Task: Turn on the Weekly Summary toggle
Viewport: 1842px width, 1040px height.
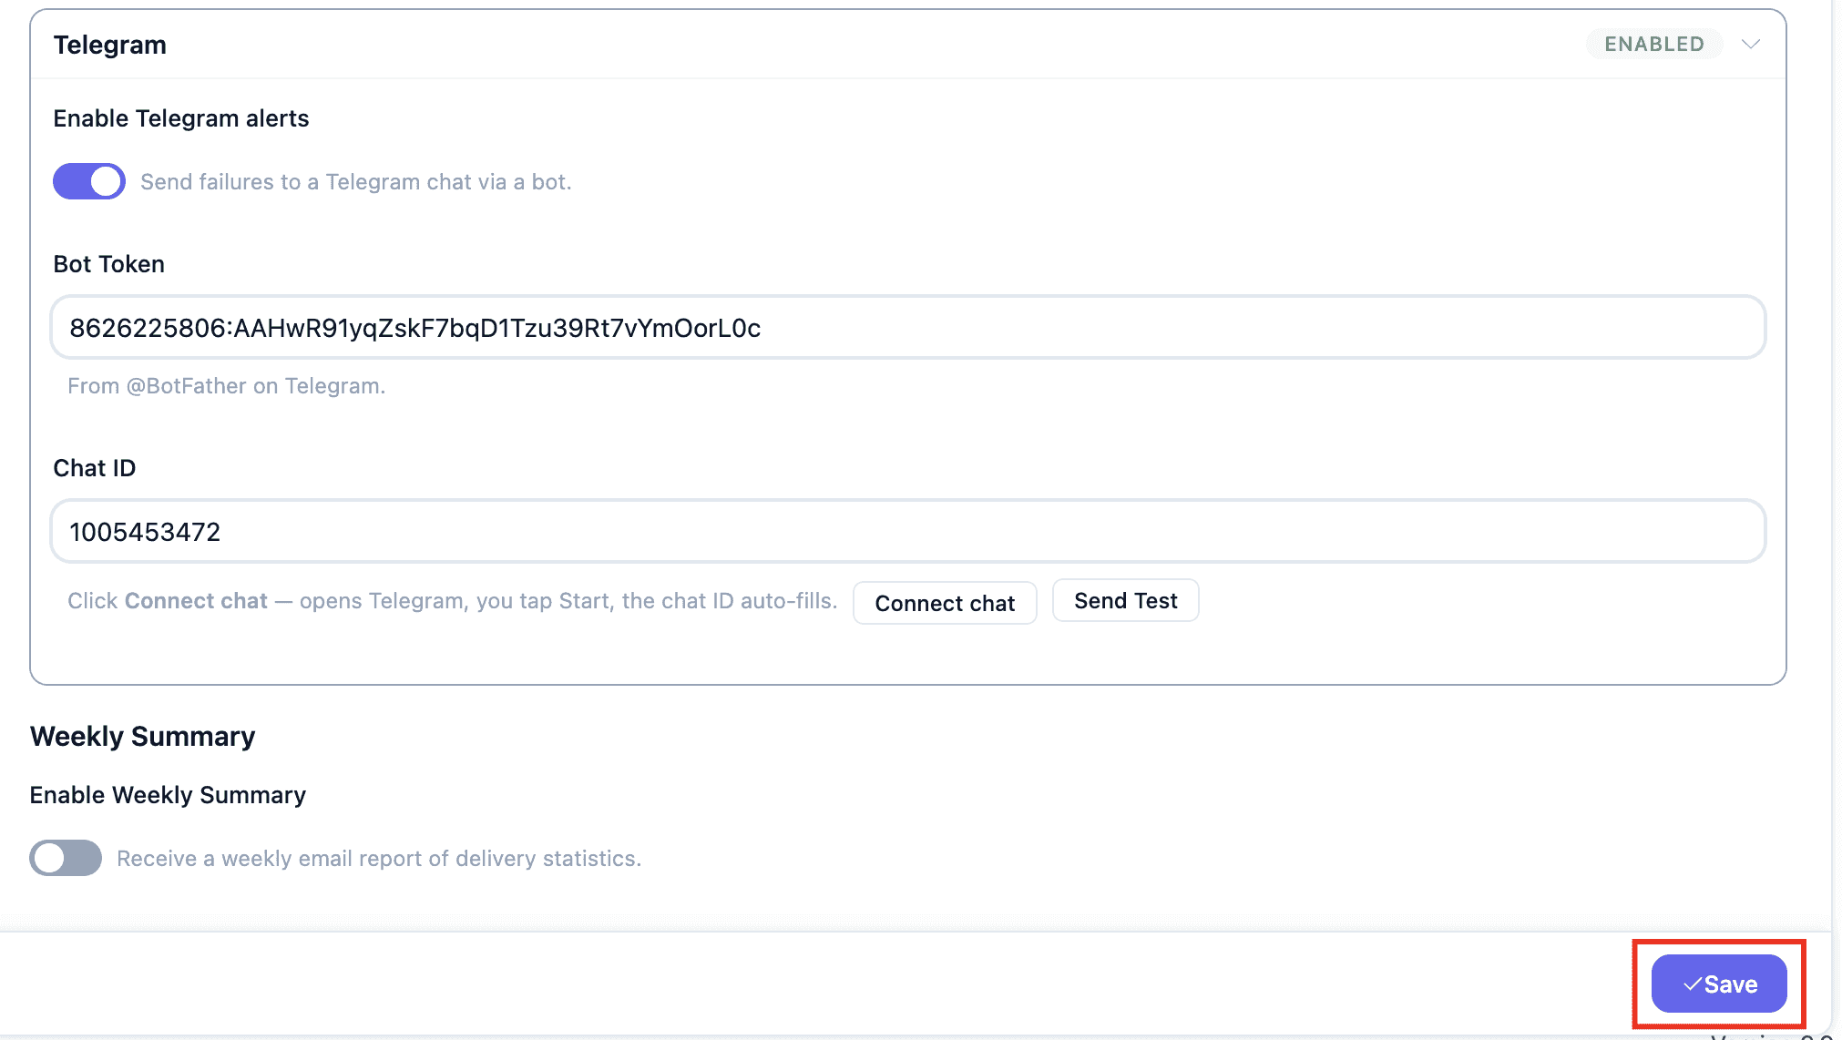Action: point(66,858)
